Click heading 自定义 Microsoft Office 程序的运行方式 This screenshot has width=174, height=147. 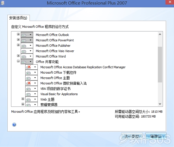pyautogui.click(x=40, y=27)
